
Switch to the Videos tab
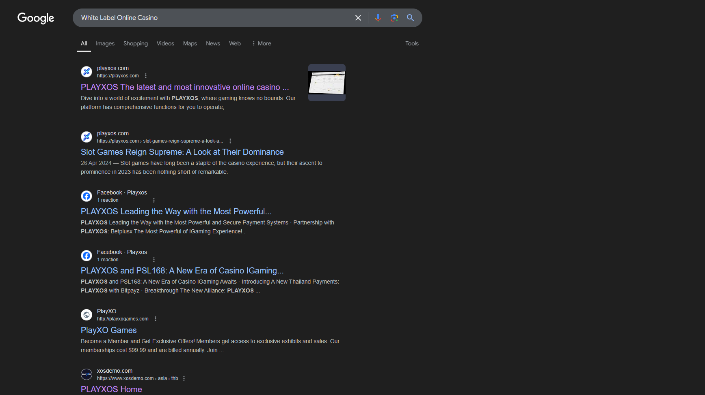(165, 43)
